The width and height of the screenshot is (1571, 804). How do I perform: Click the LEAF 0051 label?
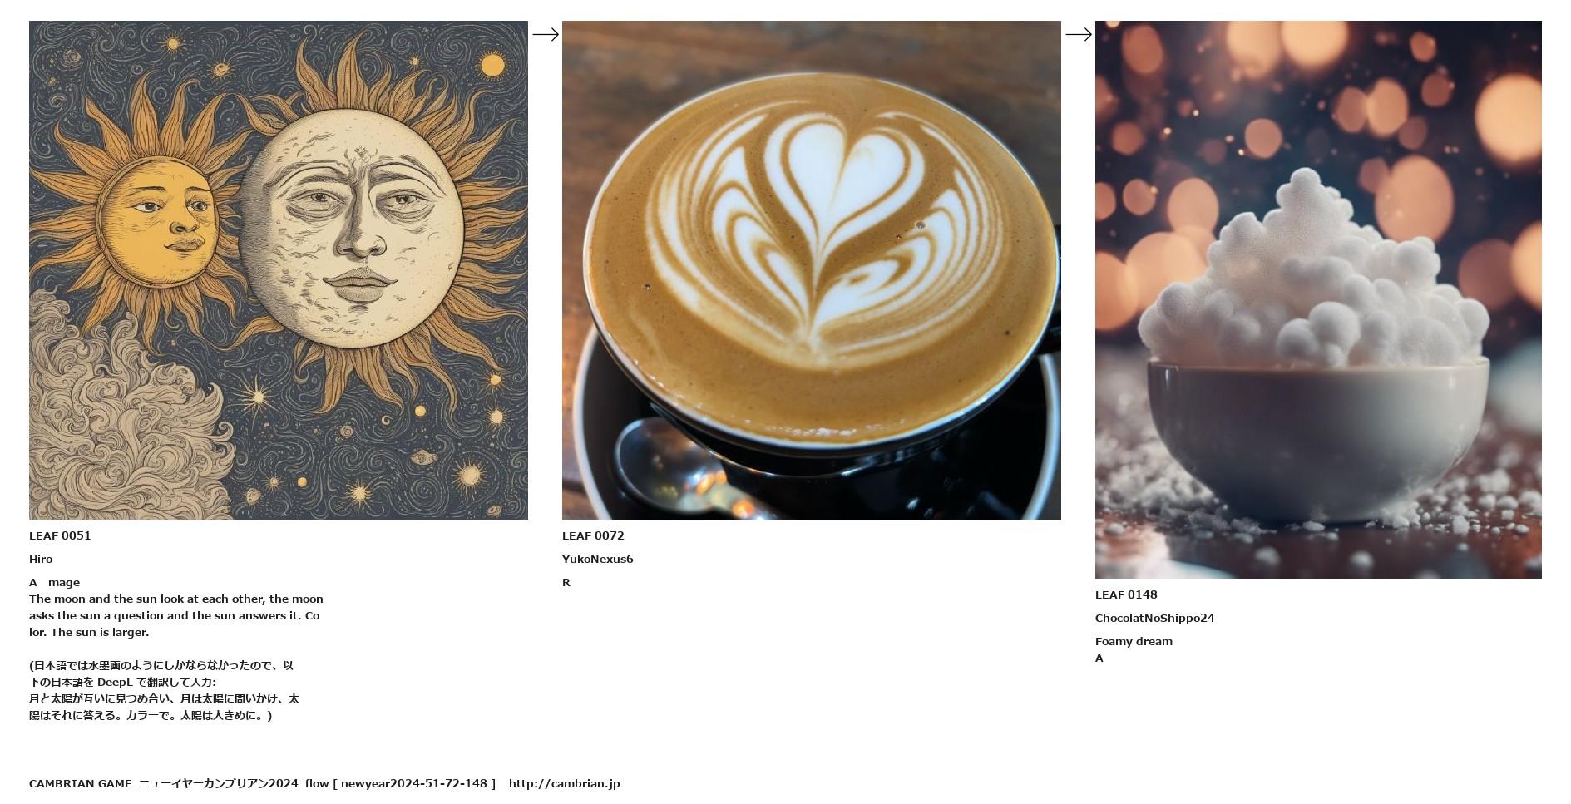60,535
